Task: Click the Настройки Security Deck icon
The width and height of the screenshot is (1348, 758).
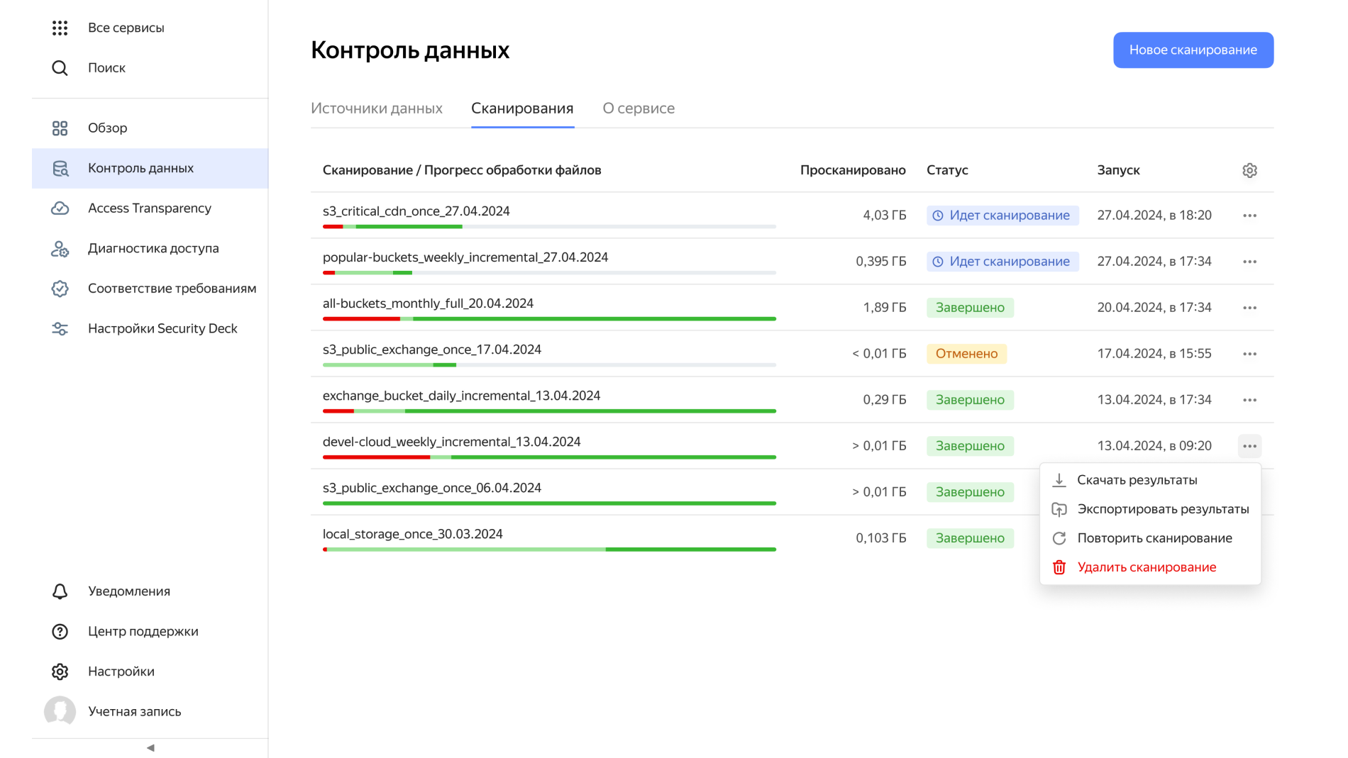Action: [x=60, y=328]
